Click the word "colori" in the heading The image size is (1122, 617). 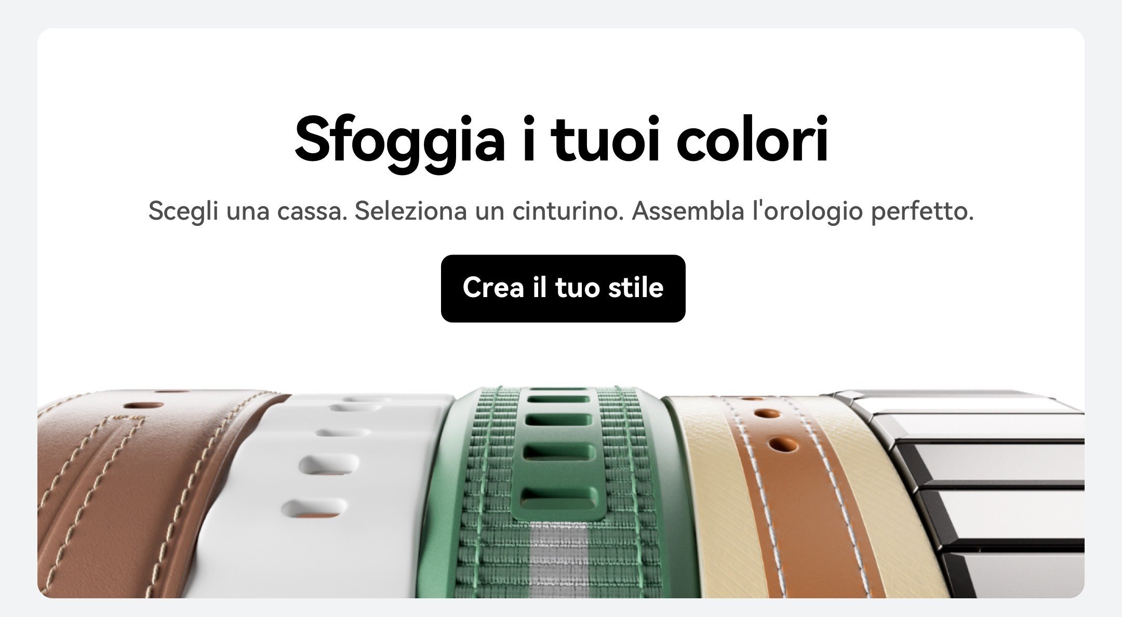[x=752, y=138]
